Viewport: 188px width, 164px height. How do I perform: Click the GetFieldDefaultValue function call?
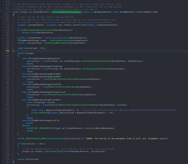coord(62,105)
